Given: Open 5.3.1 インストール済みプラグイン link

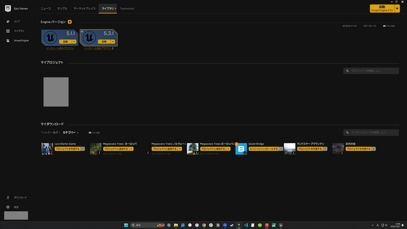Looking at the screenshot, I should point(98,48).
